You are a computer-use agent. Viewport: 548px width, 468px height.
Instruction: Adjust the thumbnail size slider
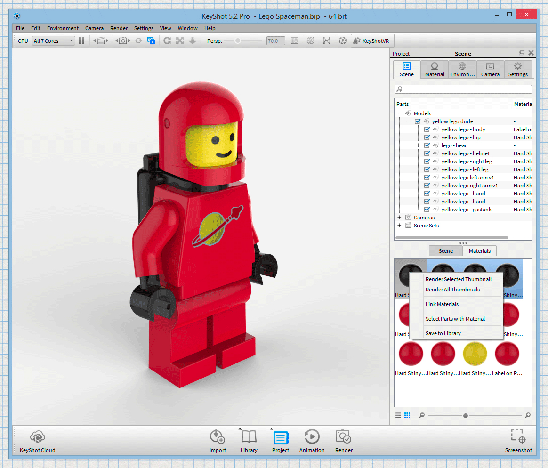coord(466,416)
